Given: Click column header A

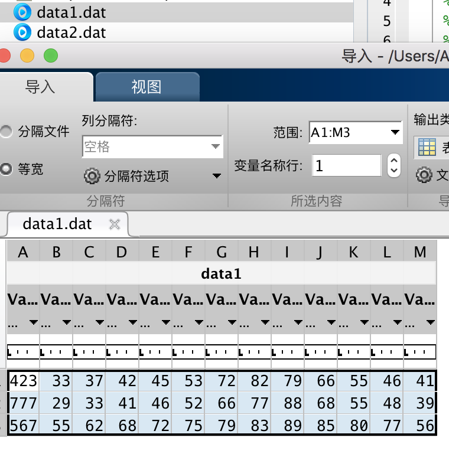Looking at the screenshot, I should (x=23, y=252).
